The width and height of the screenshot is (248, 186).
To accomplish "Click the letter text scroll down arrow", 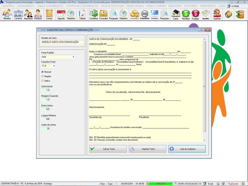I will pyautogui.click(x=205, y=140).
